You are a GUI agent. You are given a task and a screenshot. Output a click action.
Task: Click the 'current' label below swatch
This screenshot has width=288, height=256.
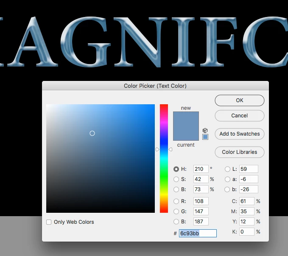[x=186, y=145]
